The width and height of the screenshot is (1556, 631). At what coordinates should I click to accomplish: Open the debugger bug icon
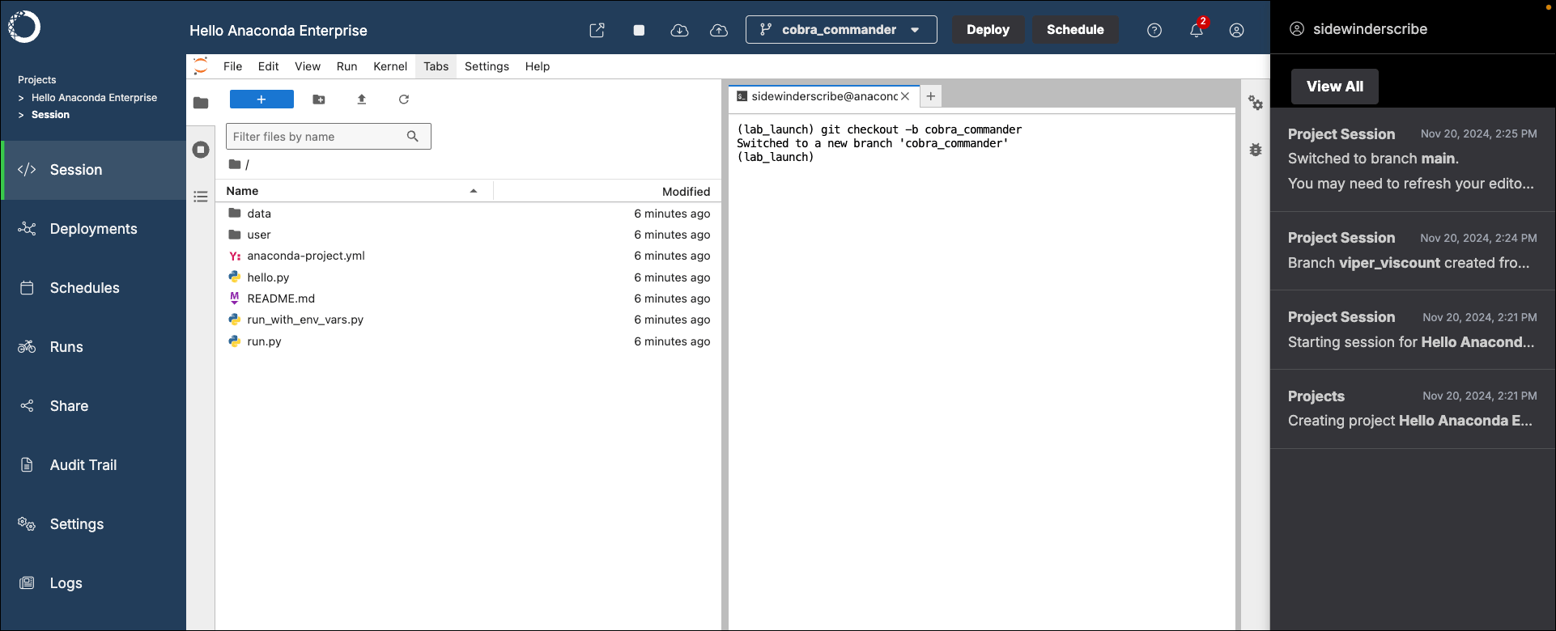1256,150
